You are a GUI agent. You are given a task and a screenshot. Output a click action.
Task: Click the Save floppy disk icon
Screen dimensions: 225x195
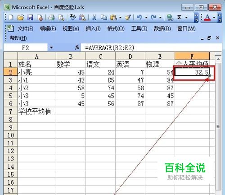coord(30,18)
